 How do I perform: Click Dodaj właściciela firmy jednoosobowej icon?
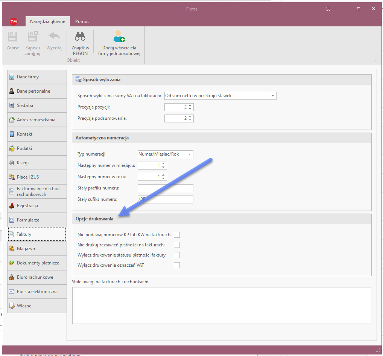pos(119,37)
